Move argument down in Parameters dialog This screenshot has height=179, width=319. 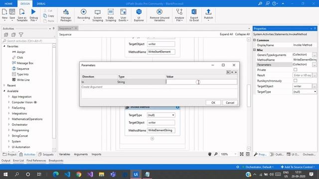[236, 72]
